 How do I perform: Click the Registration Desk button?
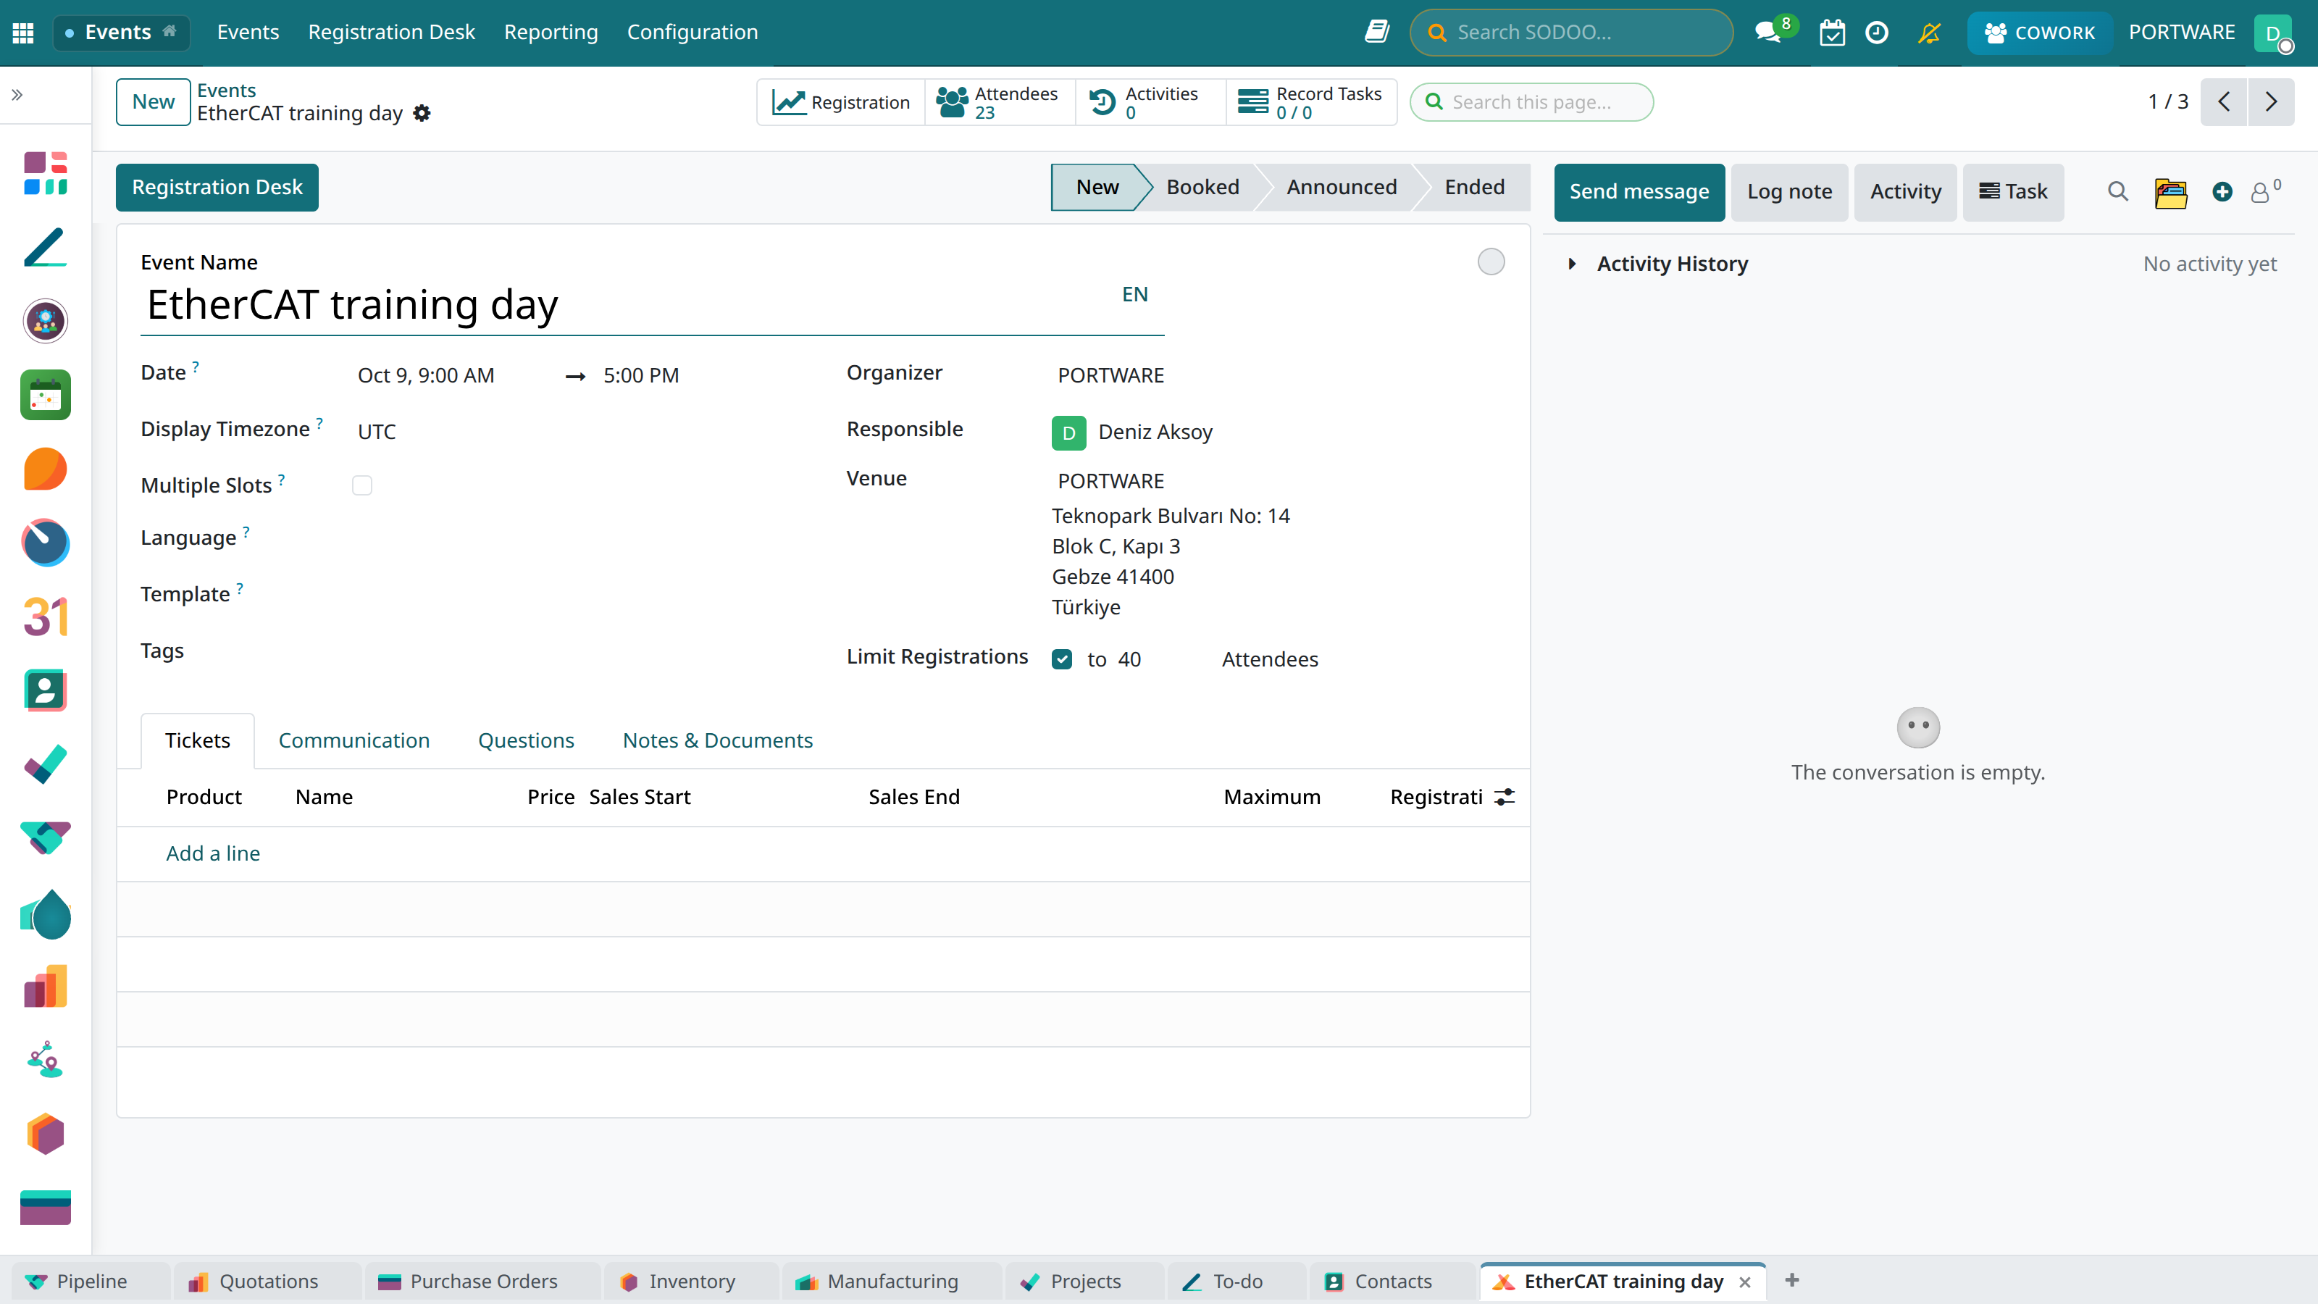tap(217, 187)
